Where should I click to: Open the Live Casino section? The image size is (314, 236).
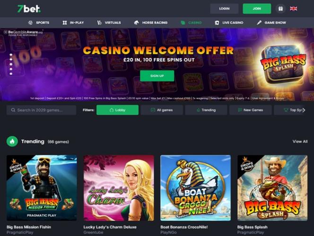229,23
